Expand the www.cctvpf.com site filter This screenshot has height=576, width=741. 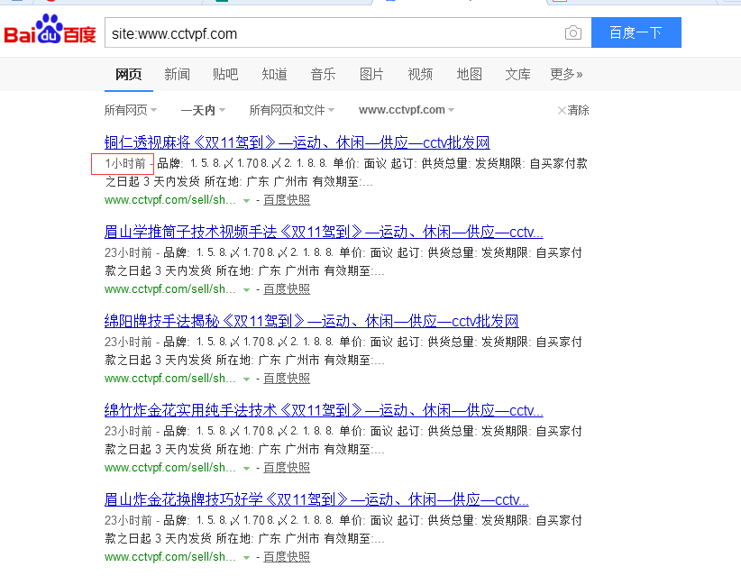pos(407,110)
